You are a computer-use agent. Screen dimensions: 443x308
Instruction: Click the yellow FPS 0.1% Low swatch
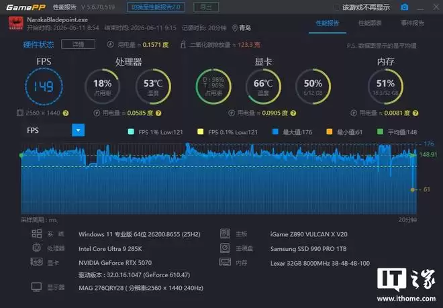tap(201, 132)
